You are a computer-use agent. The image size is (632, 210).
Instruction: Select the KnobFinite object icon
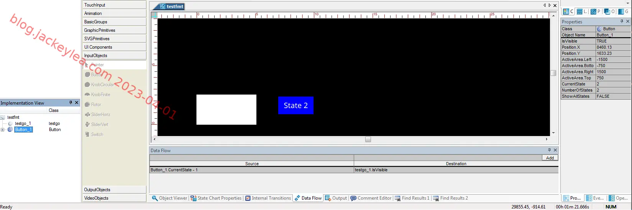click(87, 95)
